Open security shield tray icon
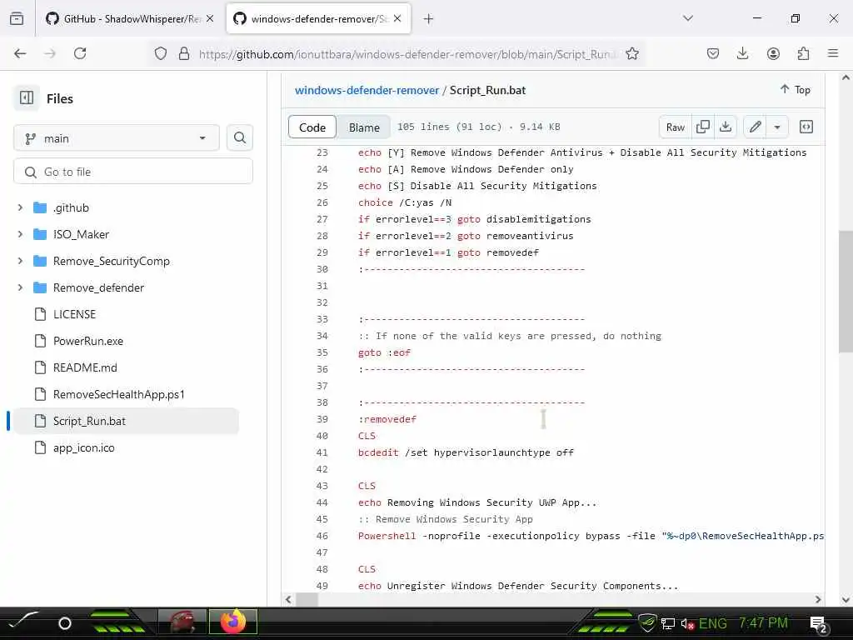 click(x=647, y=622)
